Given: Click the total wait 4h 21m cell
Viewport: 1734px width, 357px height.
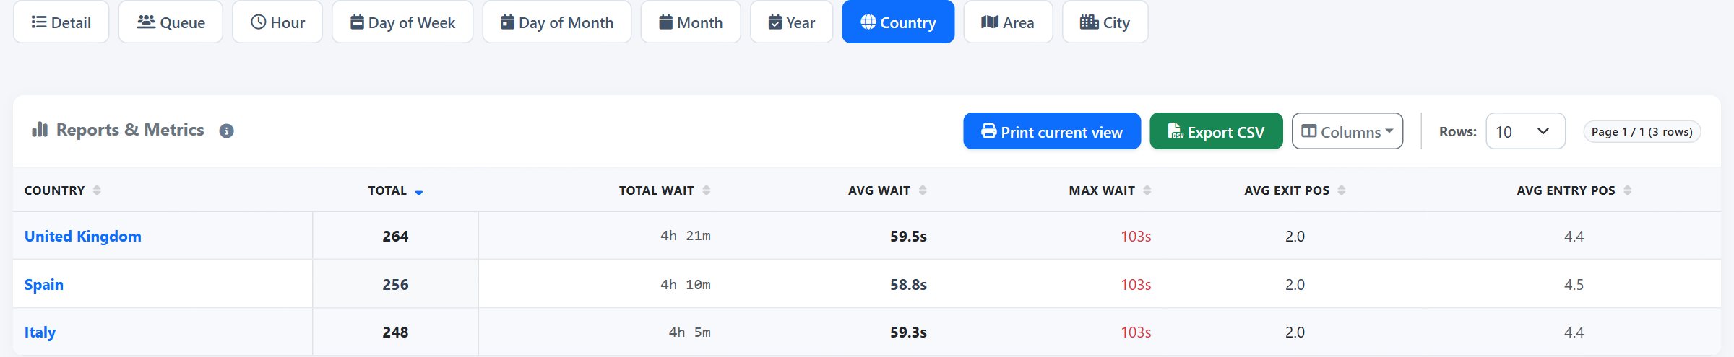Looking at the screenshot, I should 685,236.
